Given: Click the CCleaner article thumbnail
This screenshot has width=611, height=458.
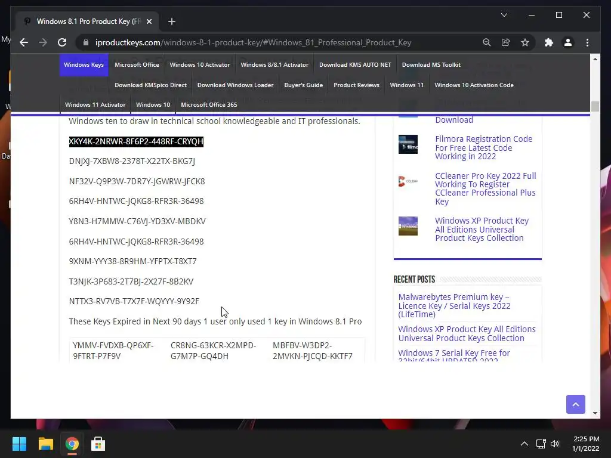Looking at the screenshot, I should coord(408,181).
